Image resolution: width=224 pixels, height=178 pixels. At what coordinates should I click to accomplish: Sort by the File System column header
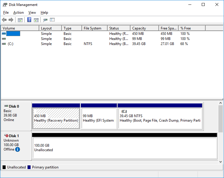pos(95,28)
